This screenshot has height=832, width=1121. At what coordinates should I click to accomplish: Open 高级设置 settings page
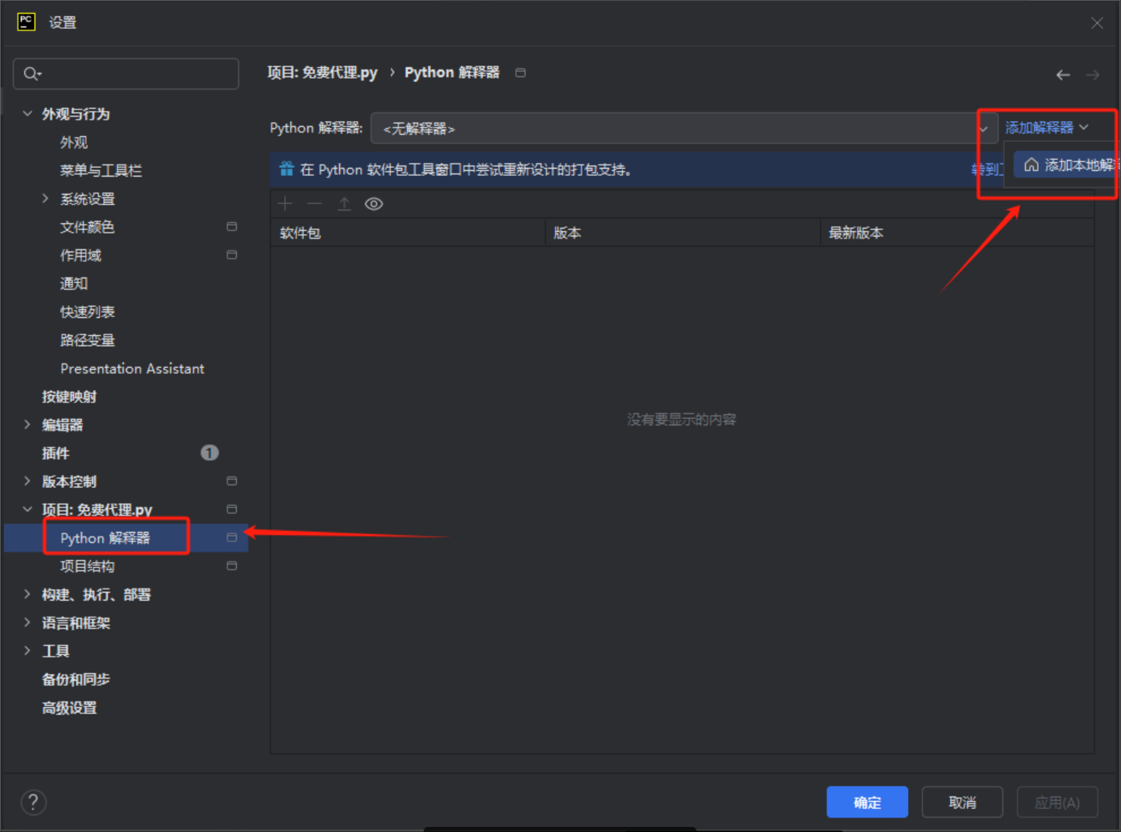[69, 708]
